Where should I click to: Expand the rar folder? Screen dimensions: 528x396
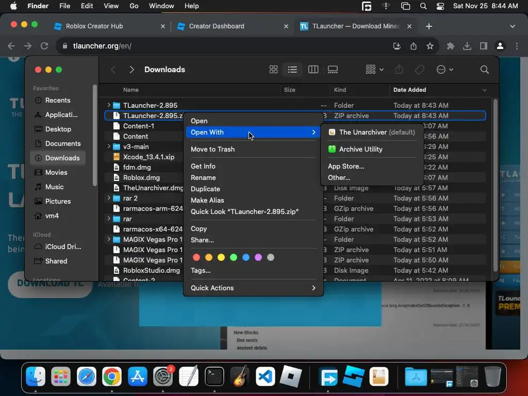coord(109,219)
